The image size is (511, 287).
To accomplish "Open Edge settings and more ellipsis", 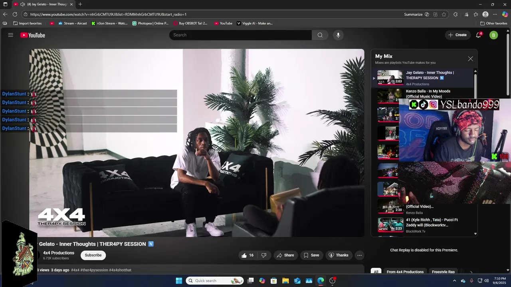I will [495, 14].
